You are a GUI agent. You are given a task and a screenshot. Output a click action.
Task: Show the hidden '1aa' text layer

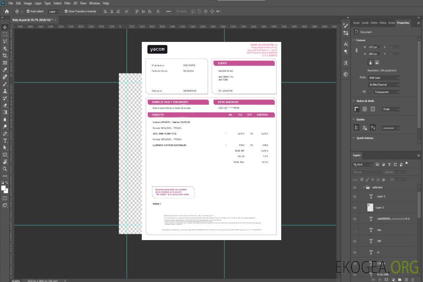[355, 230]
